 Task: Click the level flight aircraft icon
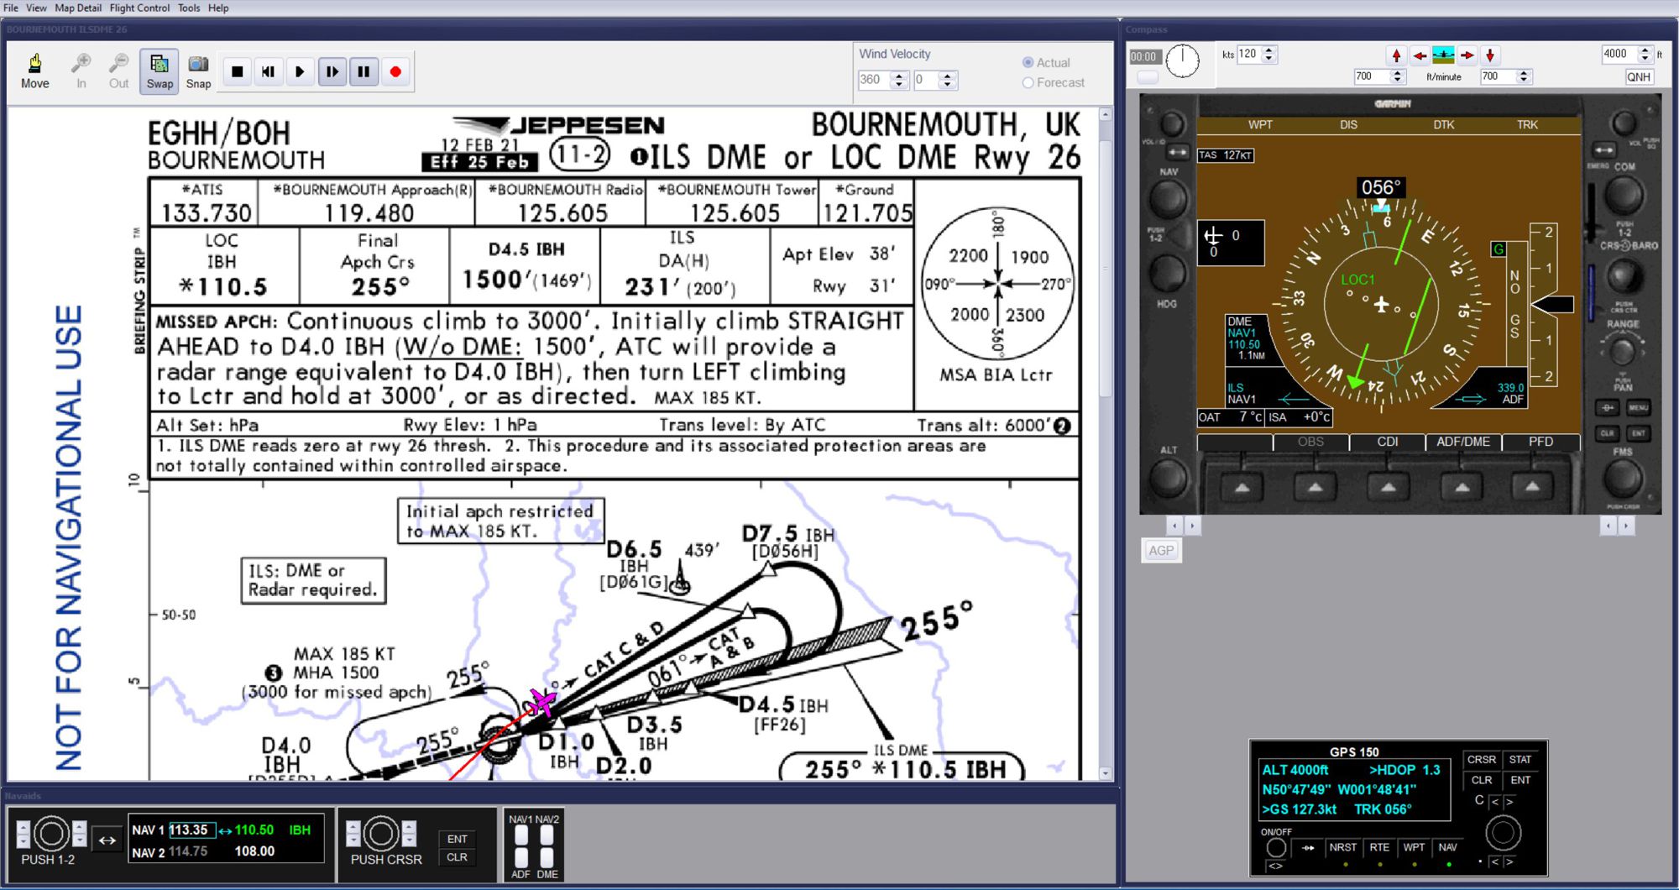1443,55
